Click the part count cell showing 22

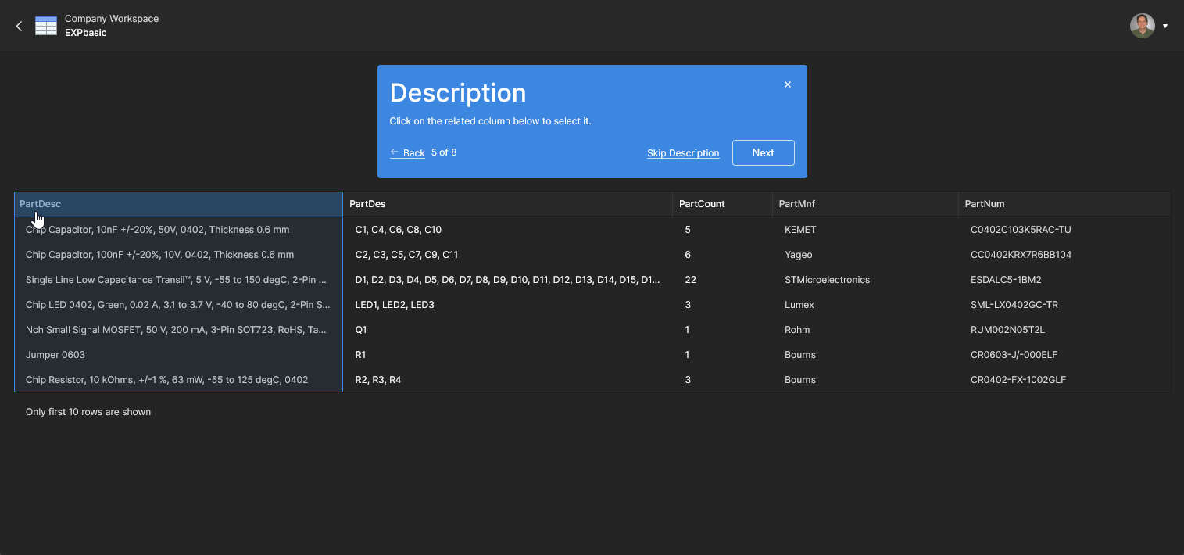pos(690,280)
